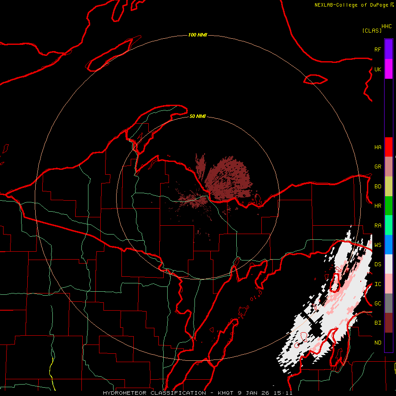
Task: Click the HA red legend swatch
Action: pyautogui.click(x=389, y=147)
